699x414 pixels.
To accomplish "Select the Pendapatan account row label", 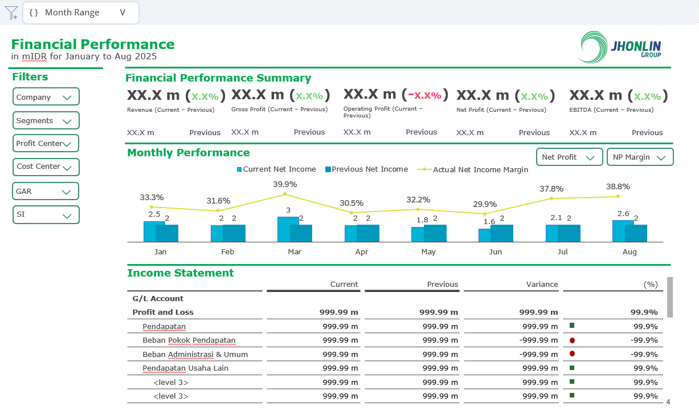I will (x=164, y=326).
